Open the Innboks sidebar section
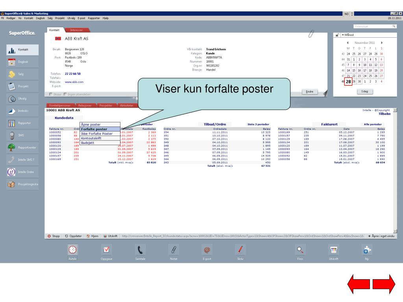The height and width of the screenshot is (302, 403). point(22,111)
